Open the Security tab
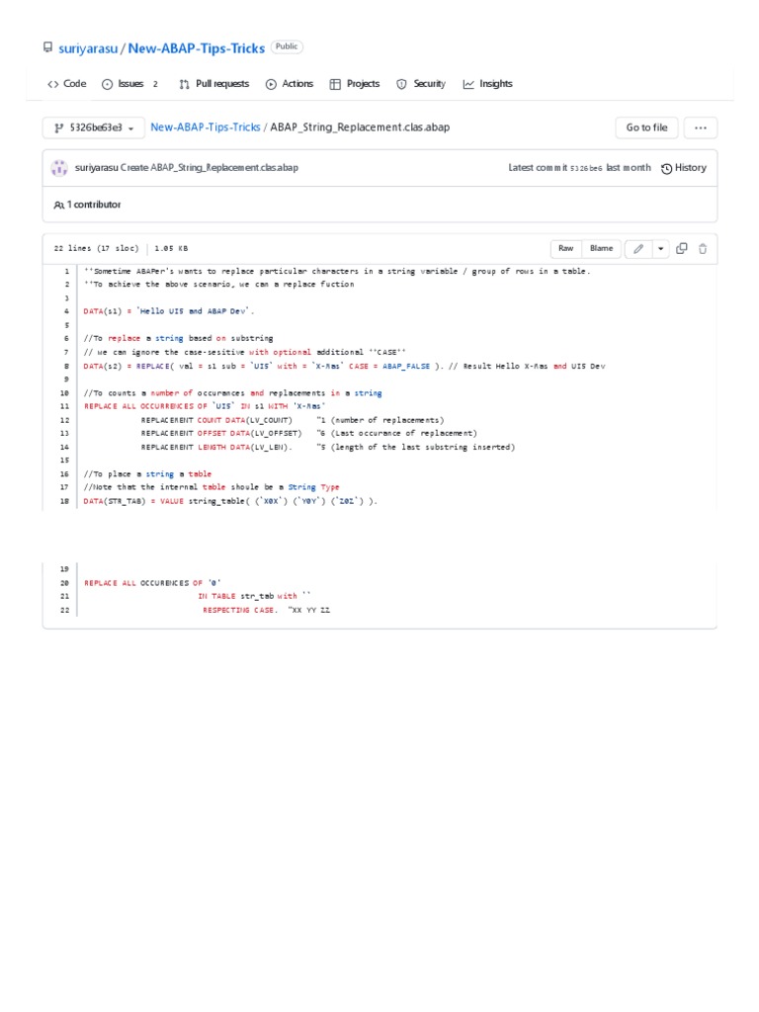 point(421,84)
